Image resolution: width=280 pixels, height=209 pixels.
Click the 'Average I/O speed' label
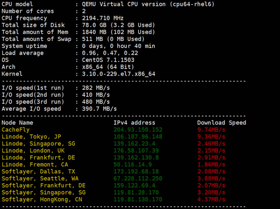(x=31, y=109)
